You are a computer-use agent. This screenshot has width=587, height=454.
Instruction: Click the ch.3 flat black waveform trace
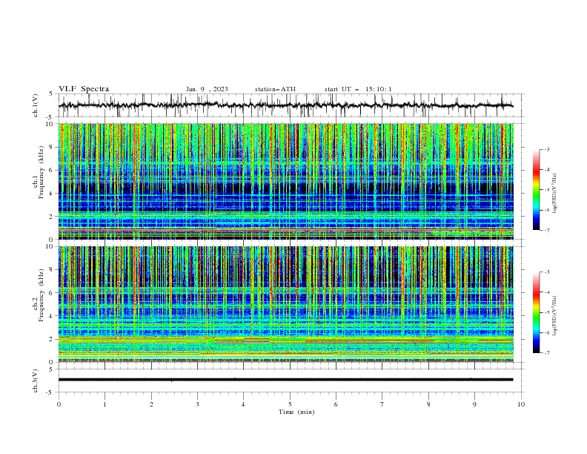point(285,380)
